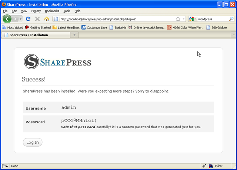Open the View menu
This screenshot has width=237, height=170.
(x=24, y=11)
